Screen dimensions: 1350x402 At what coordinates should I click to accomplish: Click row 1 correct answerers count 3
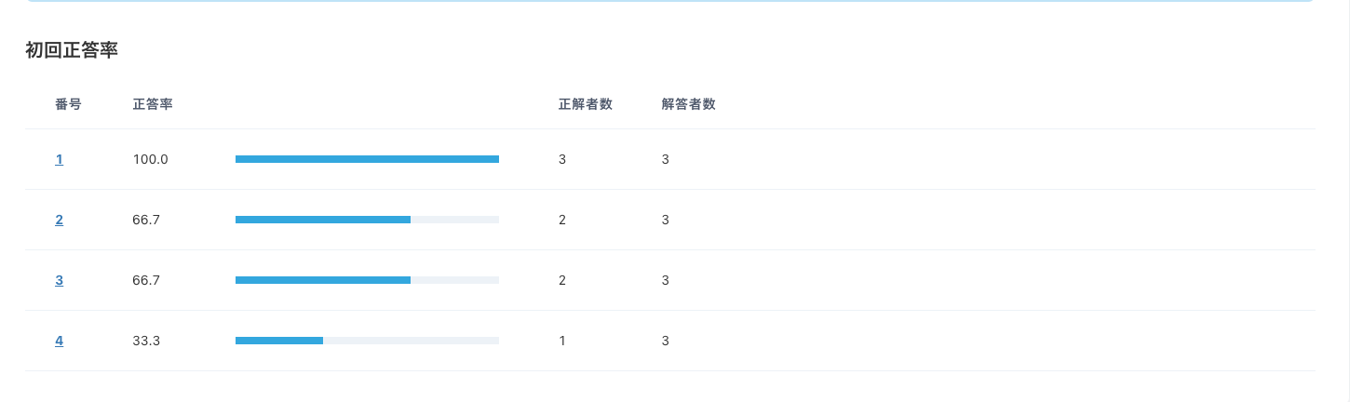[562, 159]
